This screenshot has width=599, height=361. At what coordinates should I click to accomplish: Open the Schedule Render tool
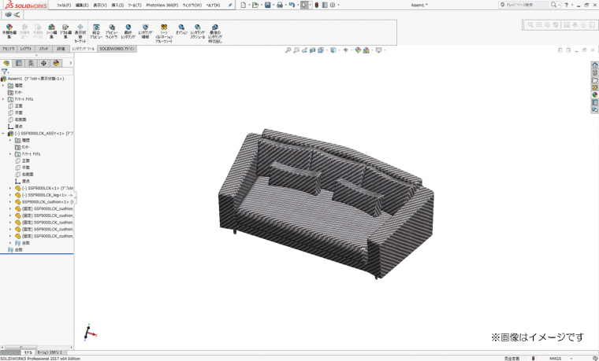click(197, 31)
